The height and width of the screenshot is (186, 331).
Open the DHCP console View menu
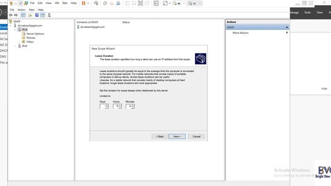(x=32, y=10)
